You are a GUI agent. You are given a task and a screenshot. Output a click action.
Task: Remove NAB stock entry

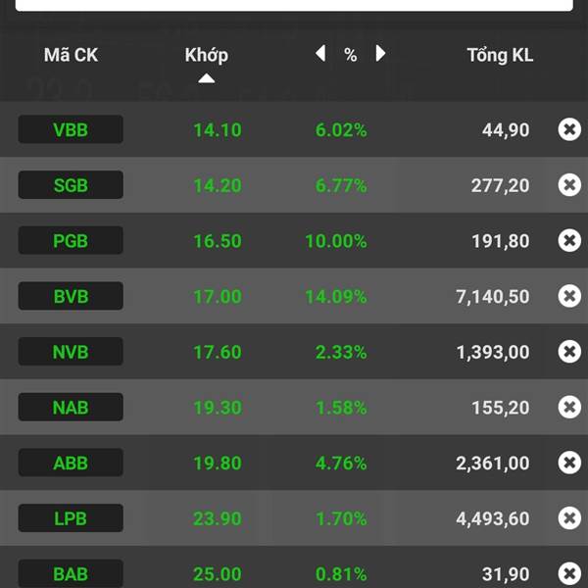pyautogui.click(x=569, y=407)
